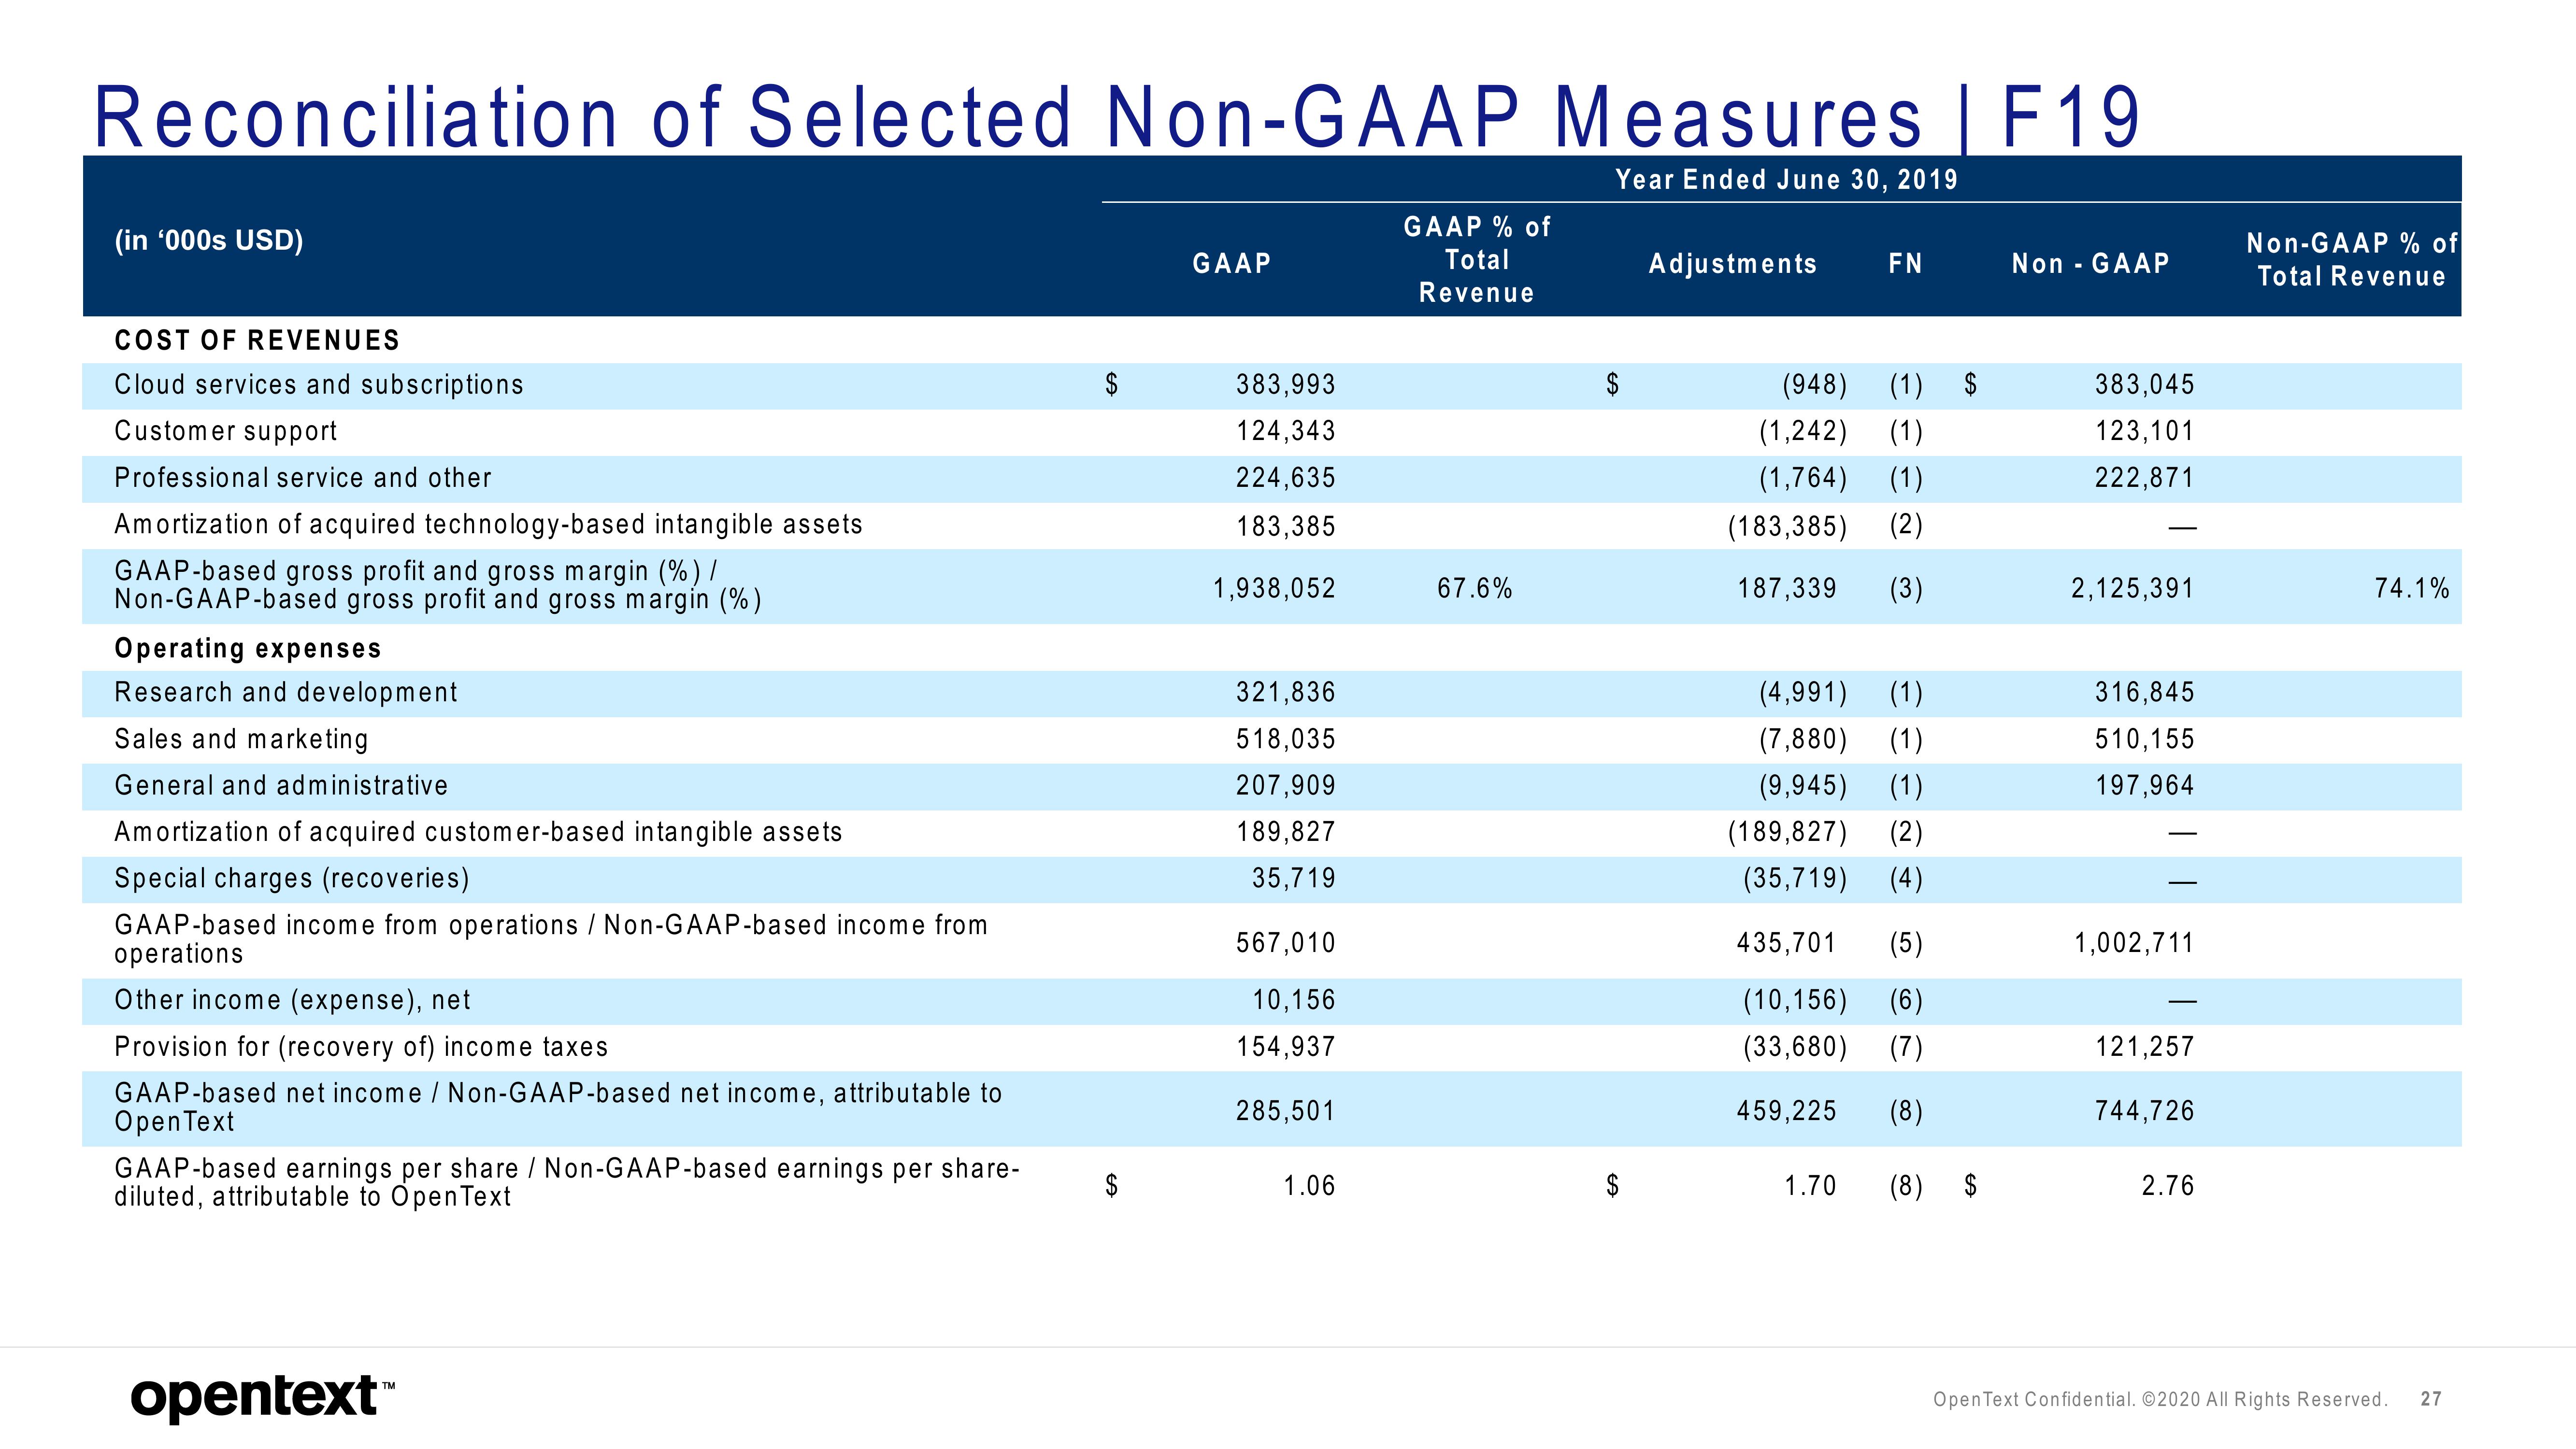Select the GAAP value 518,035
This screenshot has width=2576, height=1449.
(1286, 739)
